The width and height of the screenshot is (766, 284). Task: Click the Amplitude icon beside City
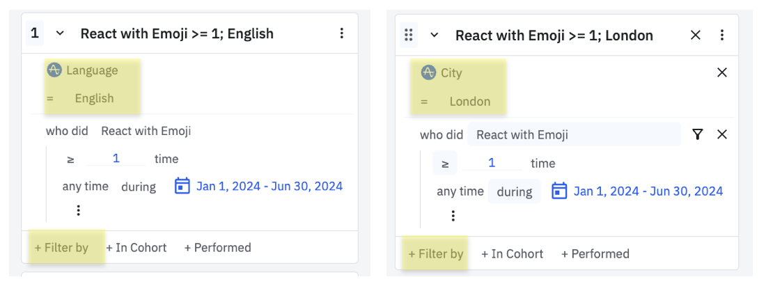tap(428, 72)
